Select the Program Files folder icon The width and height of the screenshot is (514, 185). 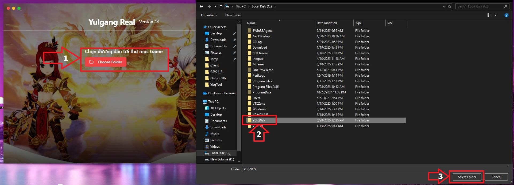click(x=249, y=81)
